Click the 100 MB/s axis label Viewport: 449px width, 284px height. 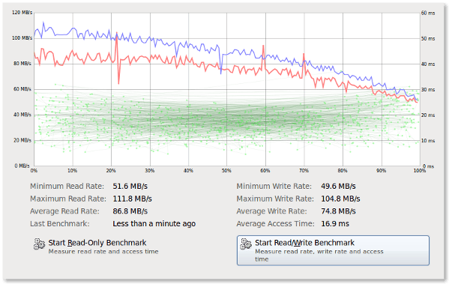pyautogui.click(x=22, y=38)
